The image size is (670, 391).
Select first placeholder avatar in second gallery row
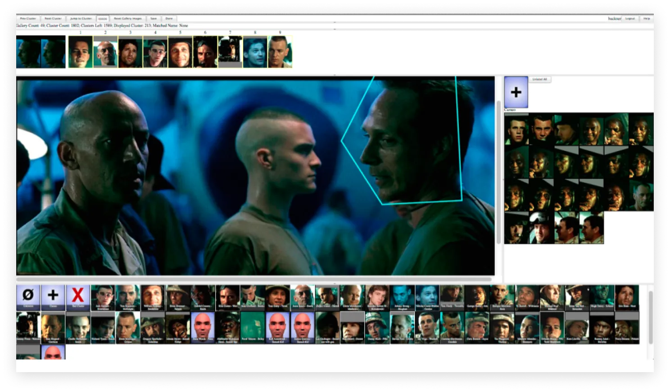coord(203,328)
